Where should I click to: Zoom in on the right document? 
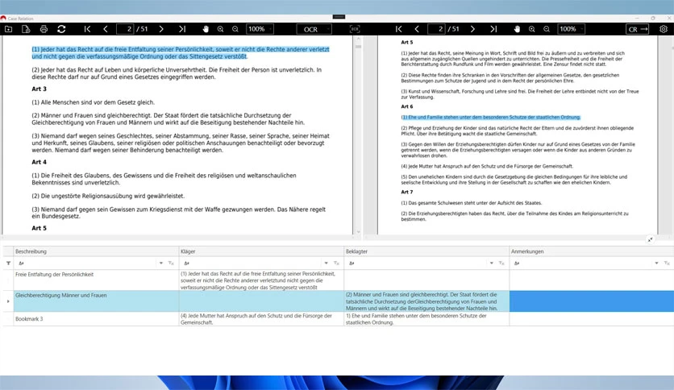[532, 29]
